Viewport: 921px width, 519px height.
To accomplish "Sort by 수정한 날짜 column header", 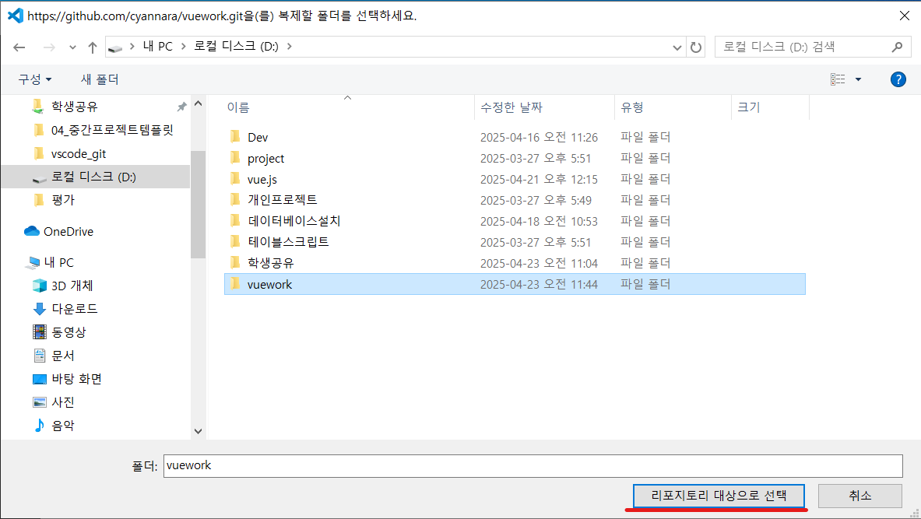I will click(511, 107).
